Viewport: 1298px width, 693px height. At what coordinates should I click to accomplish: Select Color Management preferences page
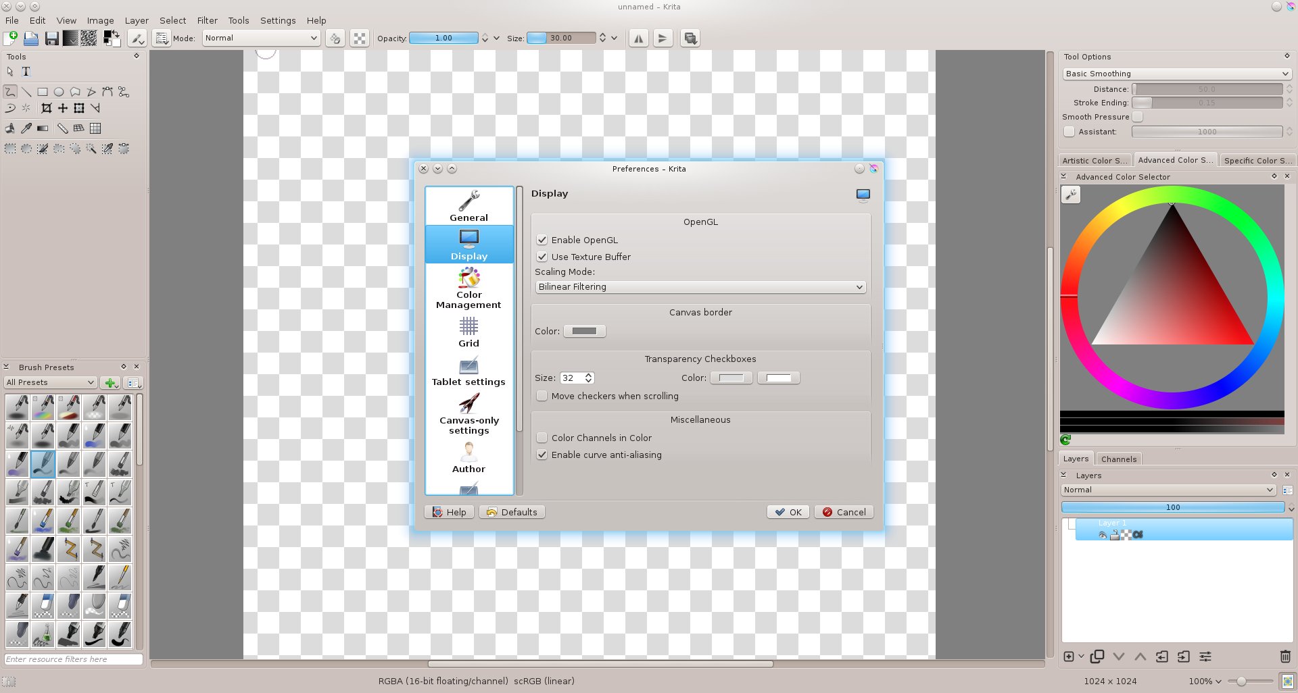469,288
